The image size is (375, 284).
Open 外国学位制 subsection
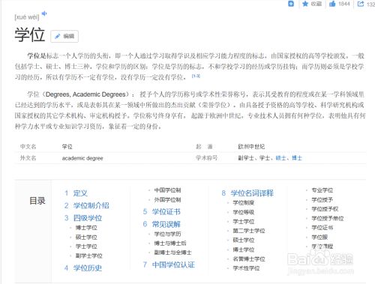[x=167, y=199]
